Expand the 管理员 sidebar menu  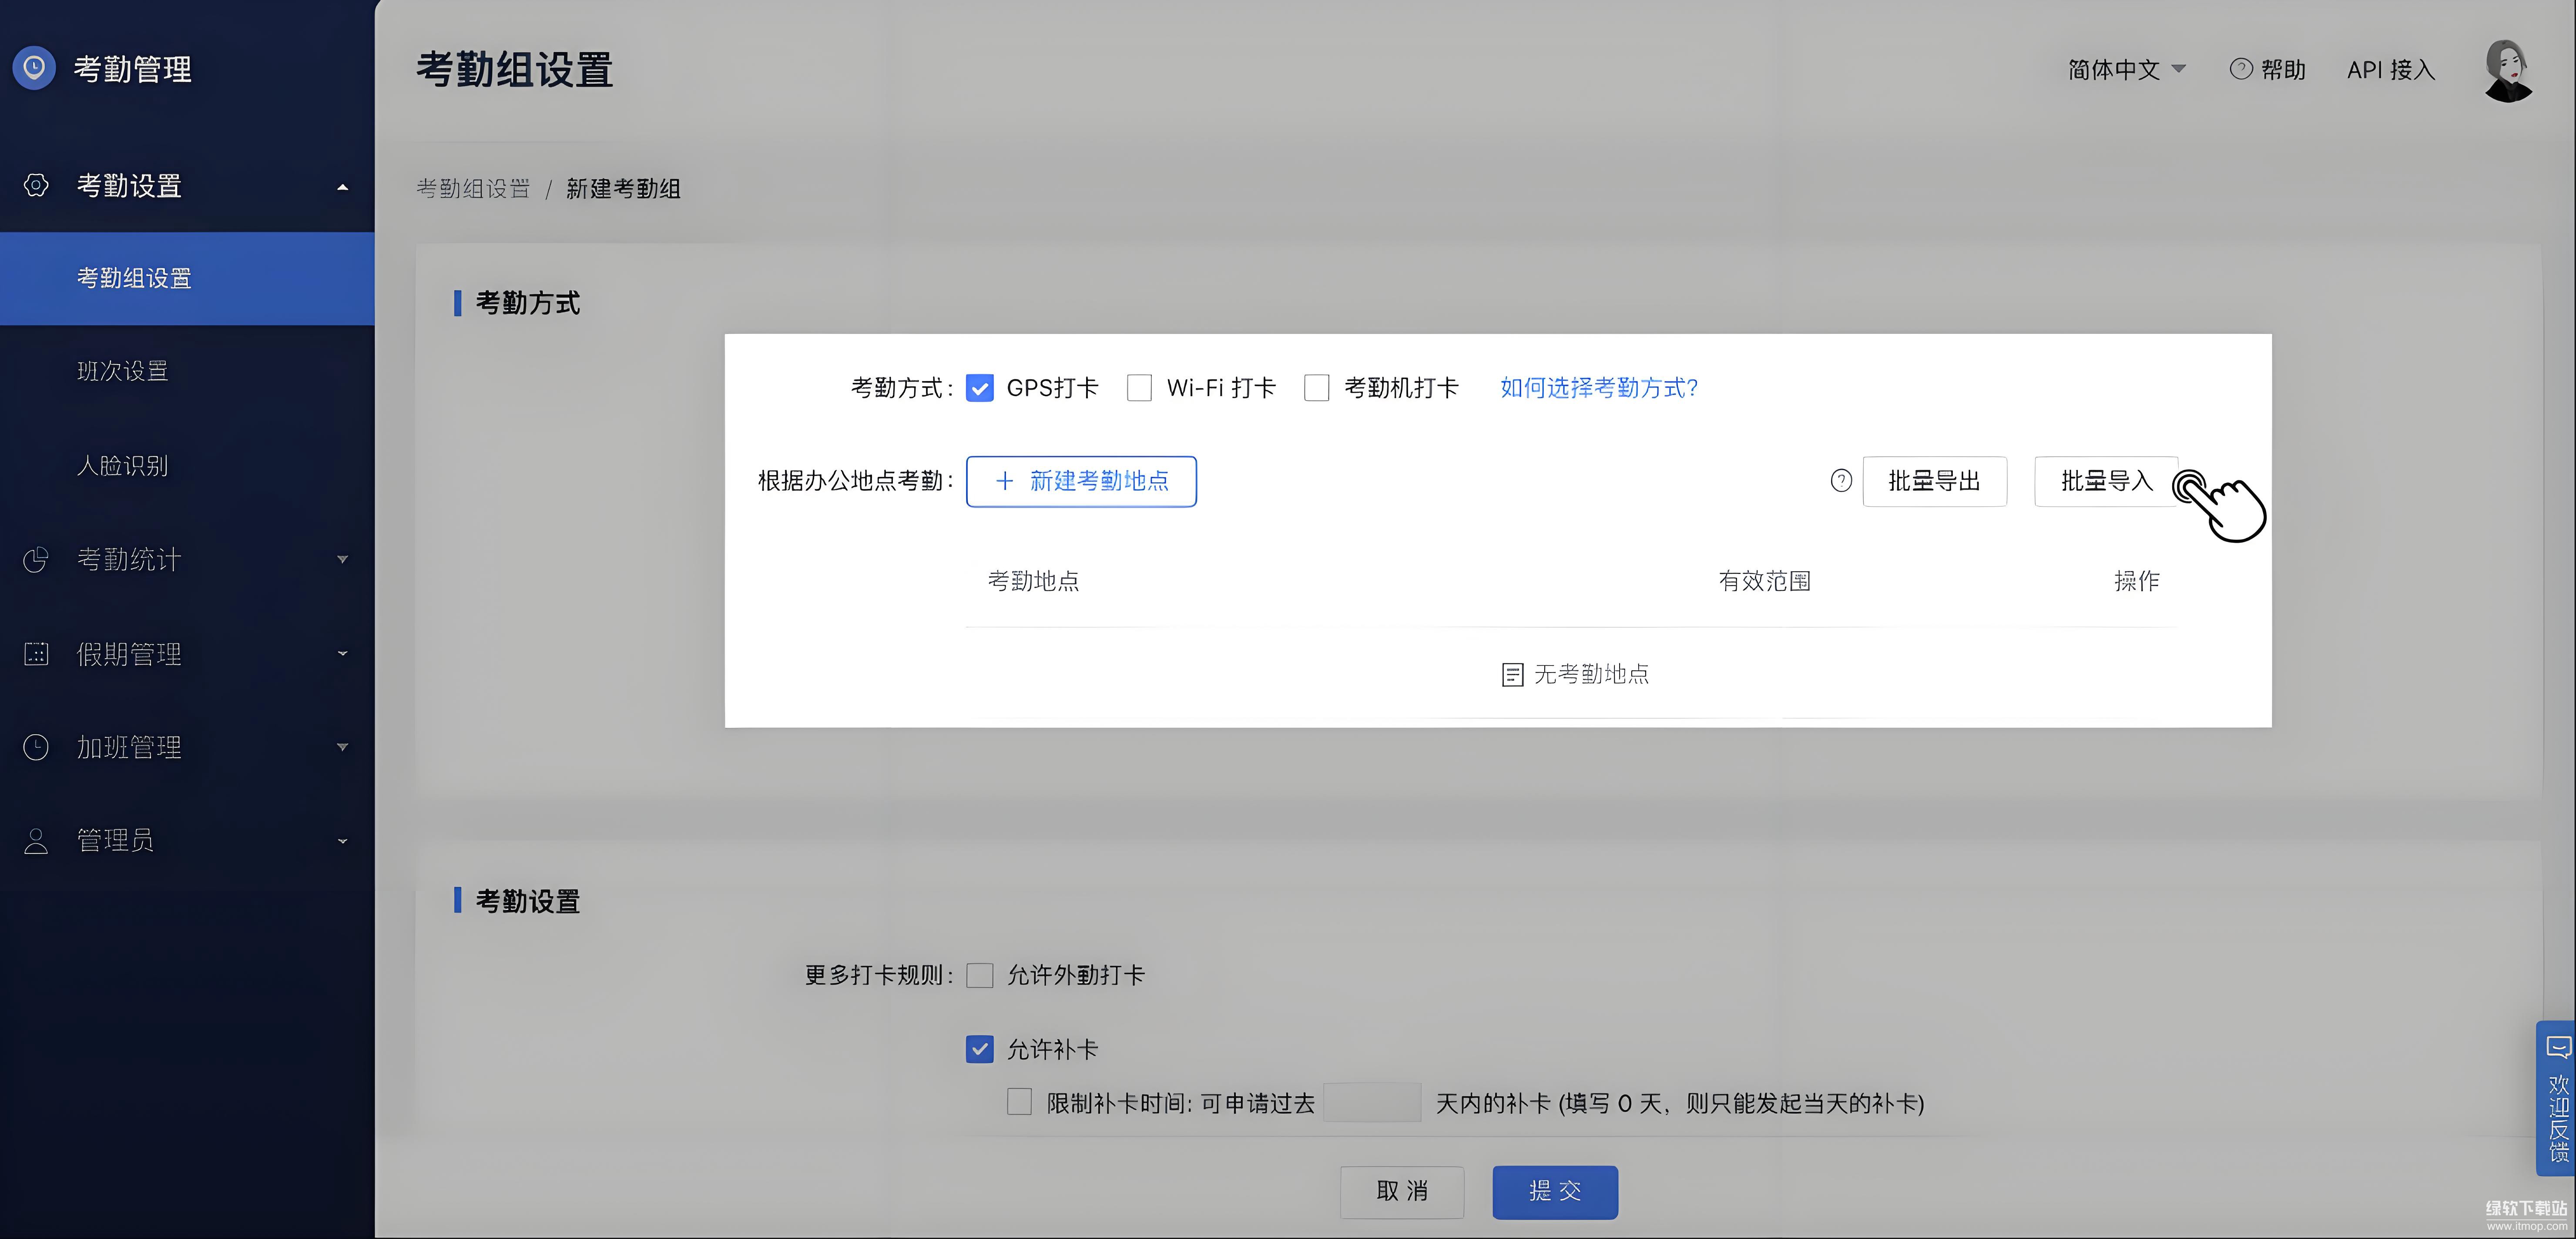[343, 841]
